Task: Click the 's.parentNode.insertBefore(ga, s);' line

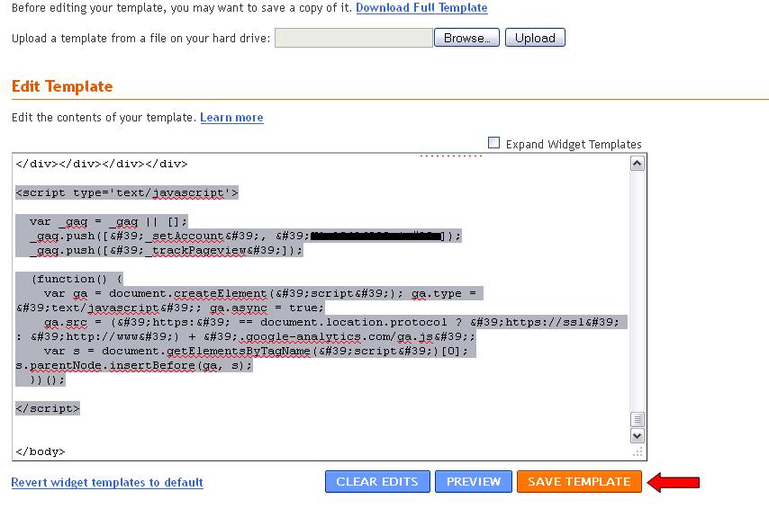Action: pyautogui.click(x=134, y=365)
